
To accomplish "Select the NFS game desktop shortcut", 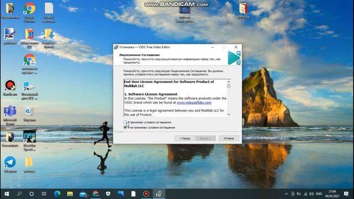I will click(29, 141).
